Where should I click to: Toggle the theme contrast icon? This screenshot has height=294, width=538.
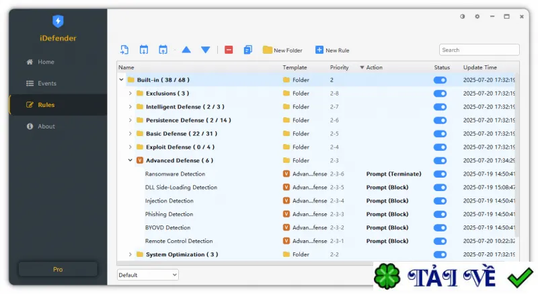pos(463,16)
